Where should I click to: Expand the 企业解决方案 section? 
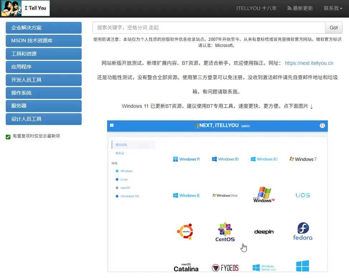tap(44, 28)
